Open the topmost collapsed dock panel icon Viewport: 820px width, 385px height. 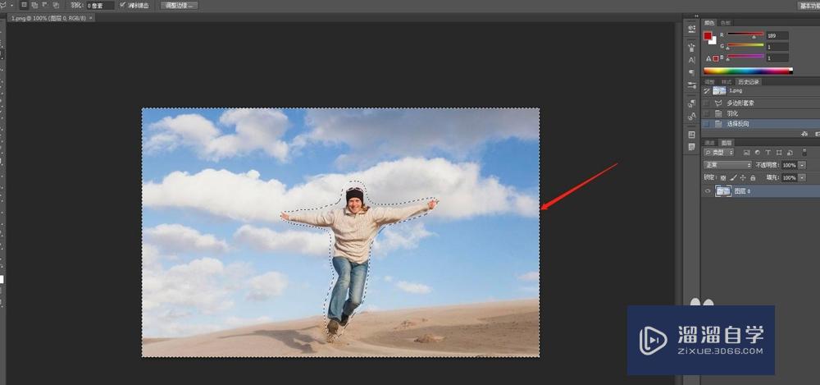[x=692, y=29]
